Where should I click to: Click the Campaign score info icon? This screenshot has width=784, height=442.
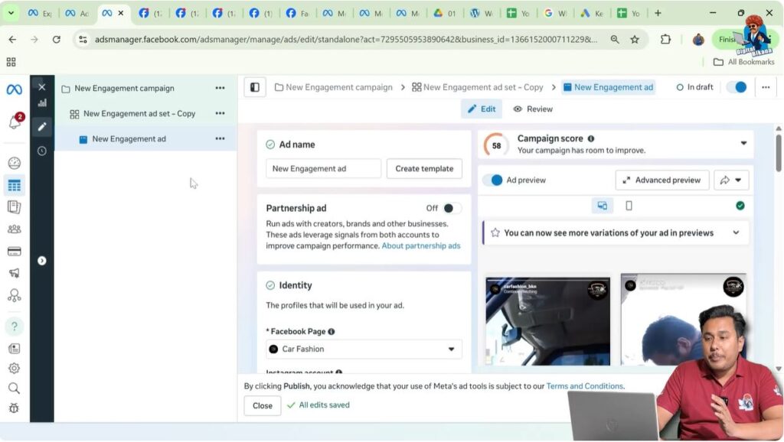point(591,139)
